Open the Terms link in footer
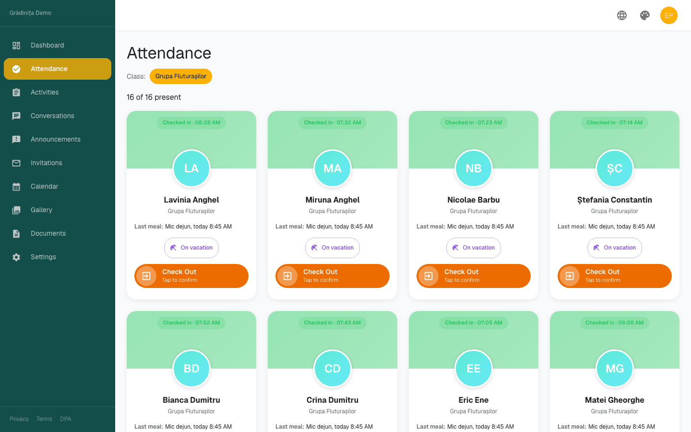The height and width of the screenshot is (432, 691). pos(44,419)
